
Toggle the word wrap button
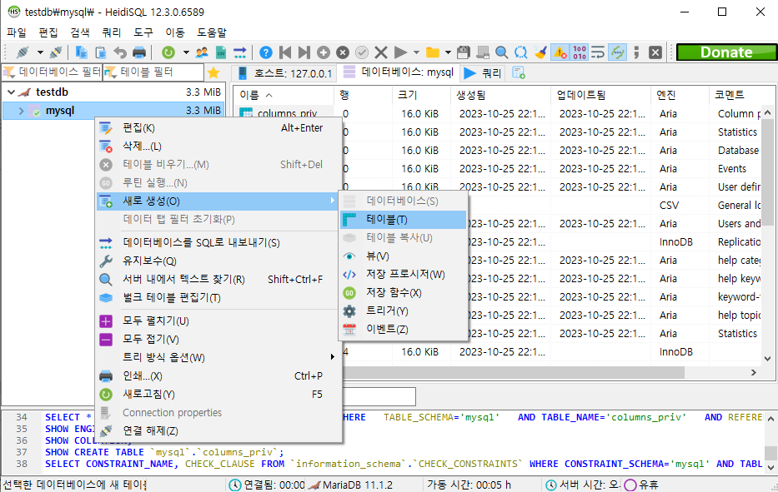(x=599, y=52)
